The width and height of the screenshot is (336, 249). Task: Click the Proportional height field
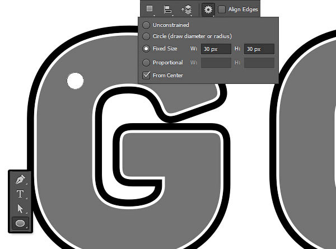pos(259,63)
